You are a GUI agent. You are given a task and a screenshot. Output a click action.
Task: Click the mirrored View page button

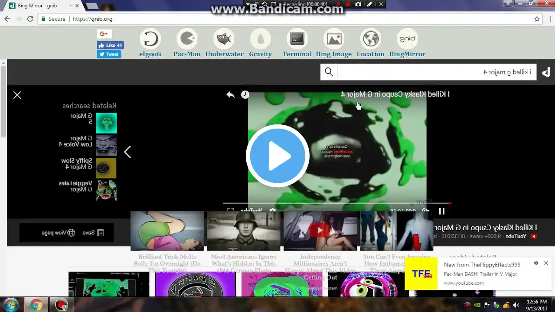(58, 233)
